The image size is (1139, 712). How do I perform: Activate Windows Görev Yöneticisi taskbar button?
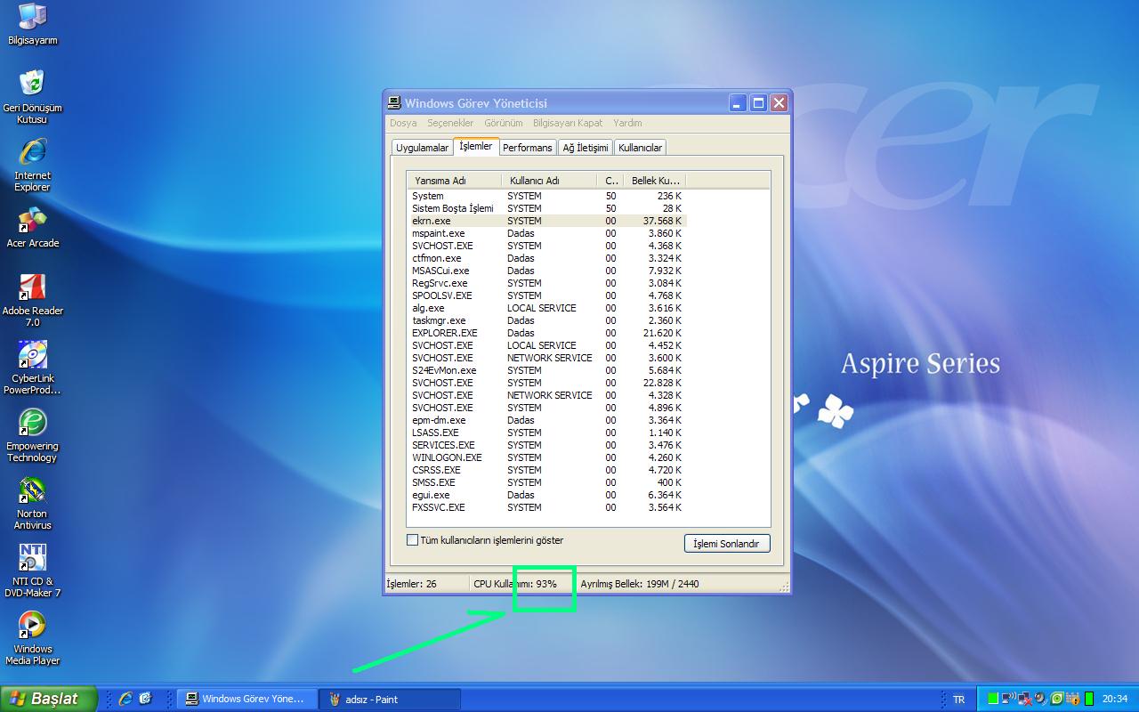(x=248, y=700)
